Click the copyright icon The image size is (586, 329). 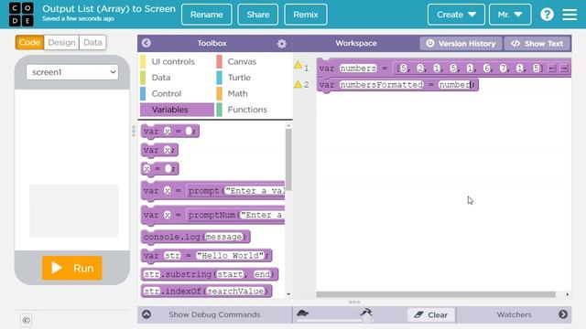pos(26,320)
